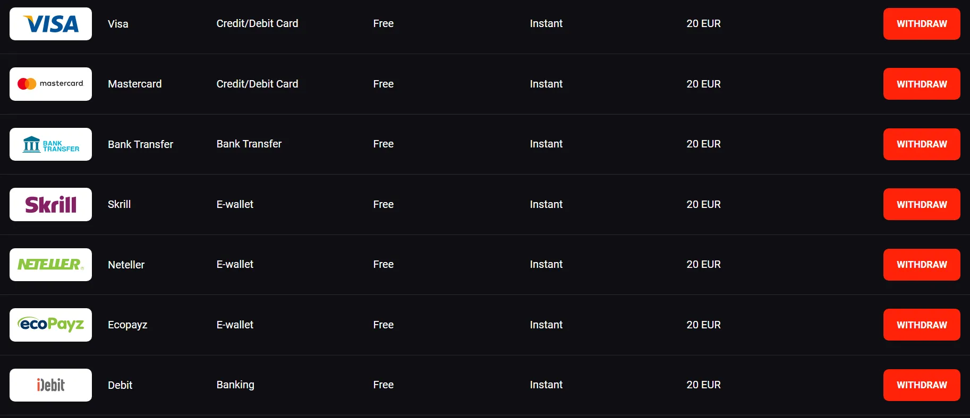Click WITHDRAW next to Mastercard

pos(921,84)
